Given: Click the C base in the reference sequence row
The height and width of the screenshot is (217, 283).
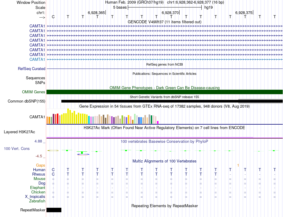Looking at the screenshot, I should click(x=53, y=17).
